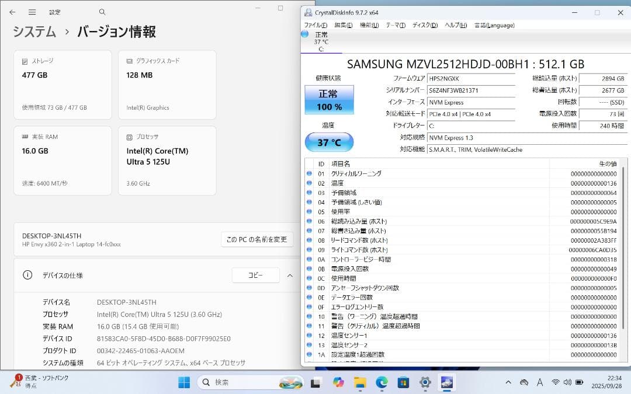Open the ファイル menu in CrystalDiskInfo
This screenshot has height=394, width=631.
click(x=315, y=25)
